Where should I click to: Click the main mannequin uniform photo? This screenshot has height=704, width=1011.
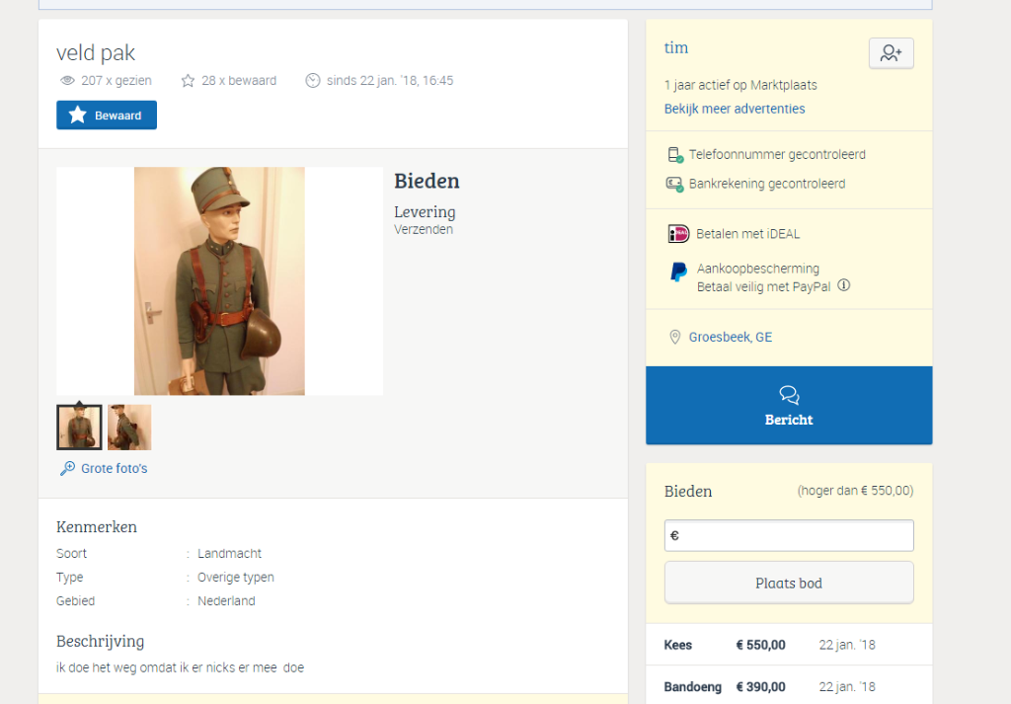[x=219, y=281]
